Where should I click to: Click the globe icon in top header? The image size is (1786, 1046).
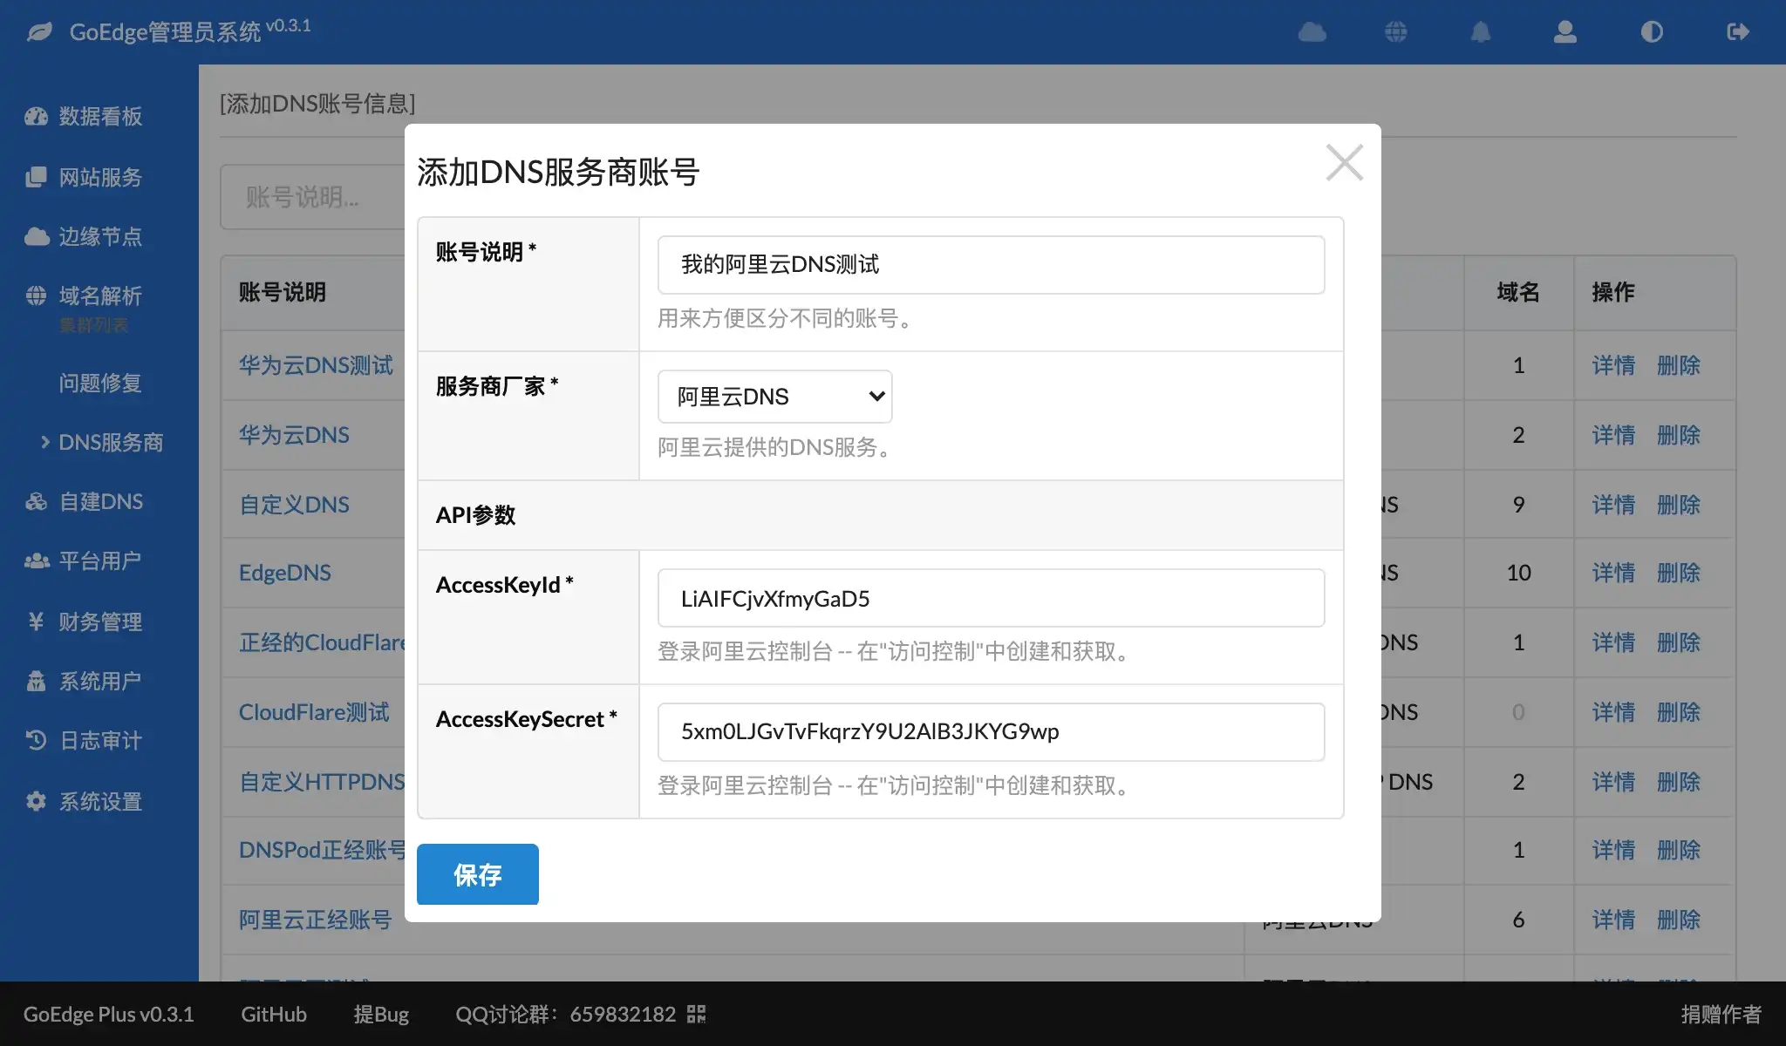pyautogui.click(x=1395, y=32)
